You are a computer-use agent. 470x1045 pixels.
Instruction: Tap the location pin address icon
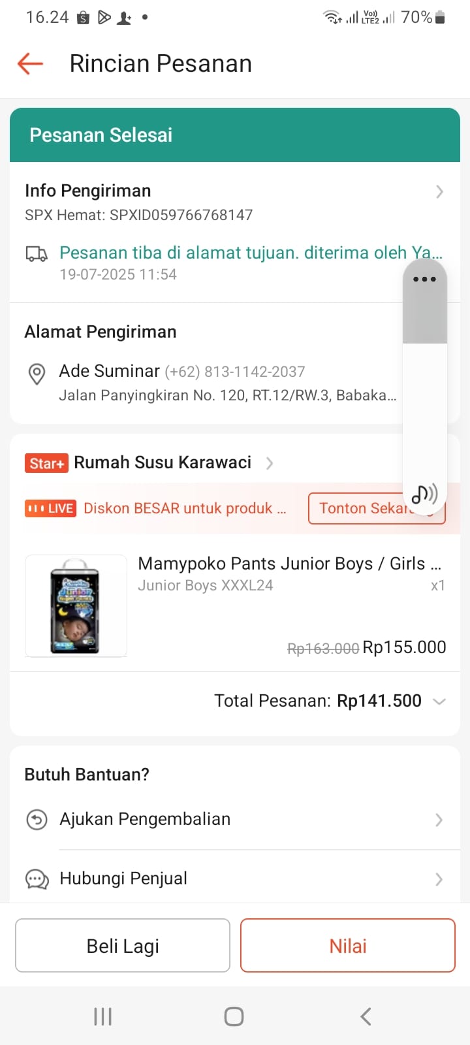(x=37, y=374)
